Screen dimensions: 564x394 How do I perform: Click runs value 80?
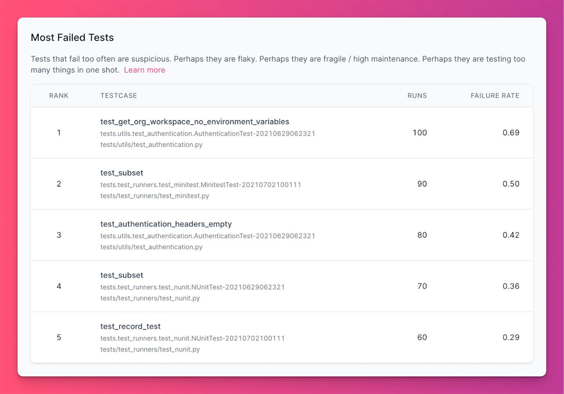click(x=422, y=235)
